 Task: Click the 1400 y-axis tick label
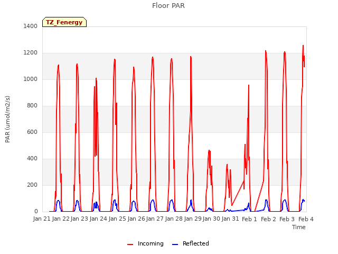31,26
